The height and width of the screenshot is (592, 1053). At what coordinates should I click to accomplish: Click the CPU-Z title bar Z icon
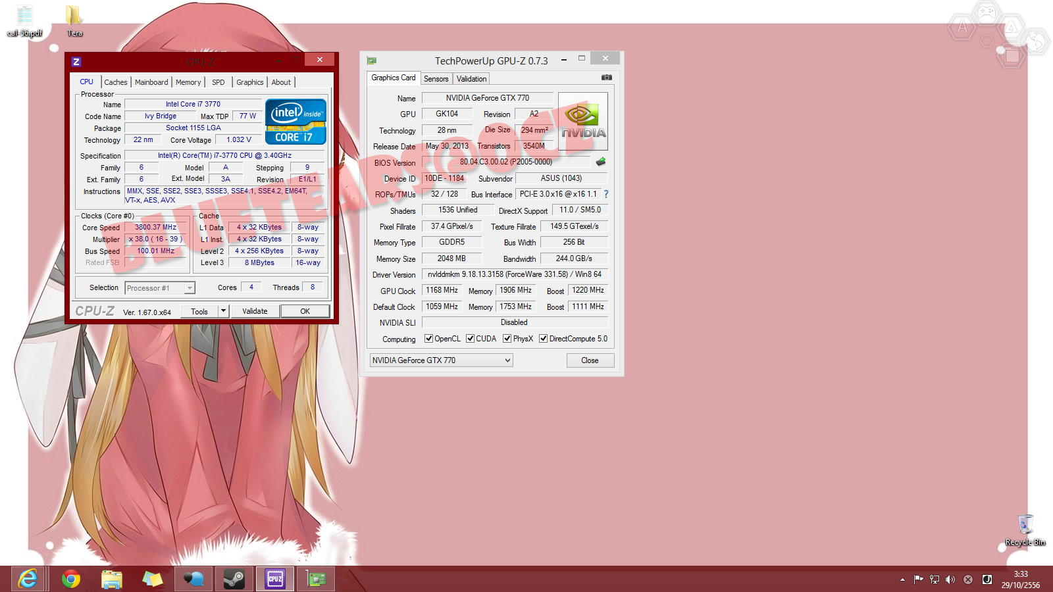(76, 62)
